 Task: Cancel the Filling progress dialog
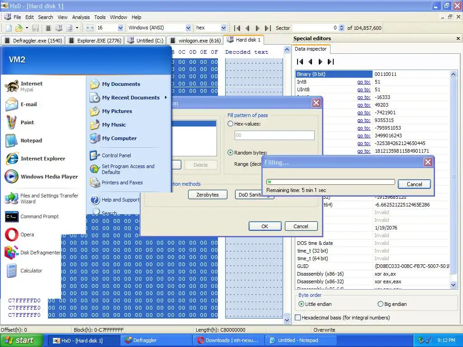click(x=414, y=184)
